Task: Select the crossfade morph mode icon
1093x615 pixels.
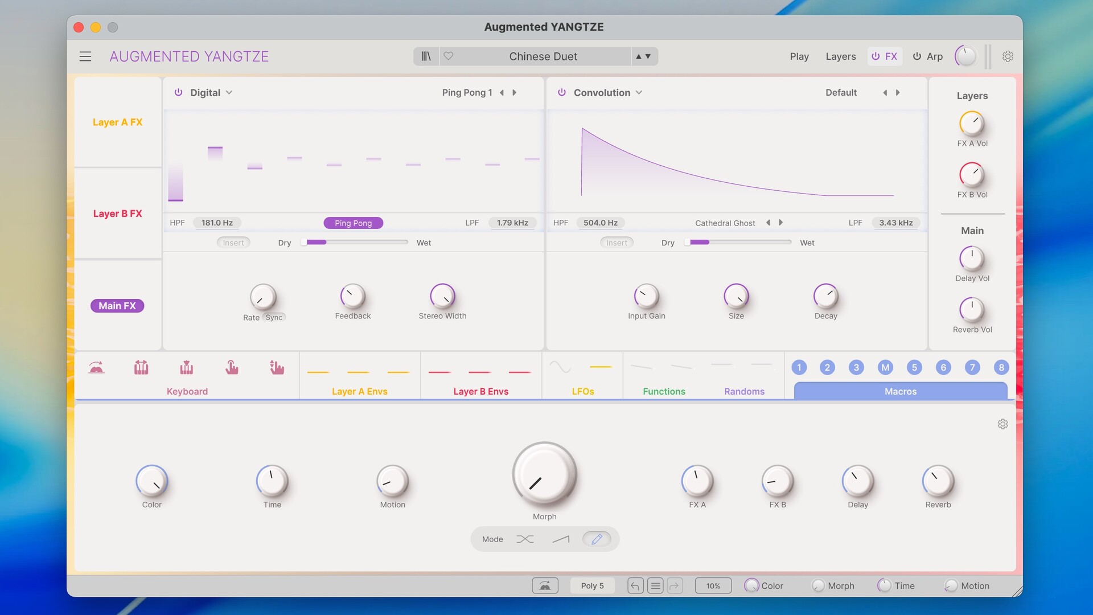Action: pyautogui.click(x=525, y=539)
